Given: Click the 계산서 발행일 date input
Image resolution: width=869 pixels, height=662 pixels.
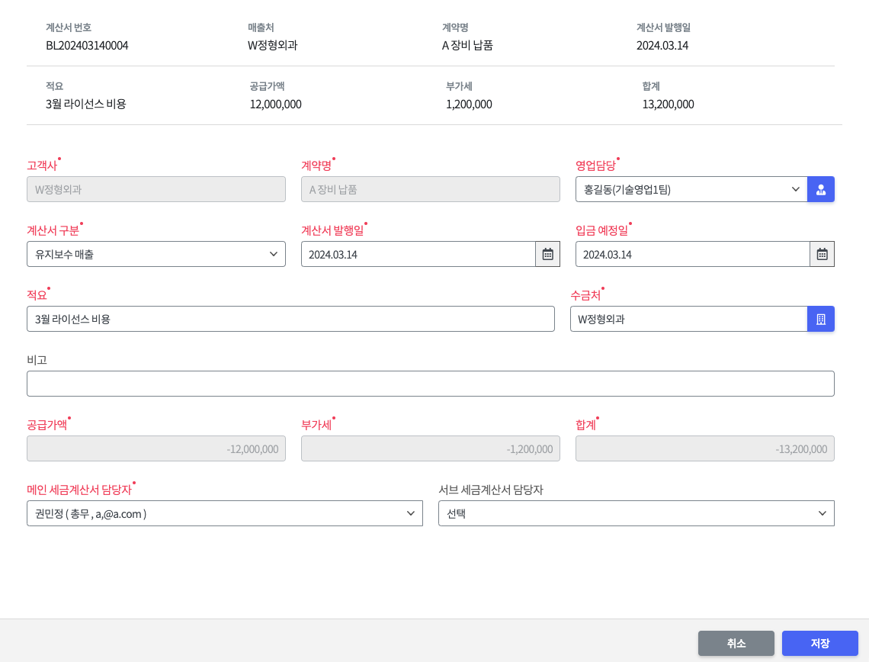Looking at the screenshot, I should (418, 254).
